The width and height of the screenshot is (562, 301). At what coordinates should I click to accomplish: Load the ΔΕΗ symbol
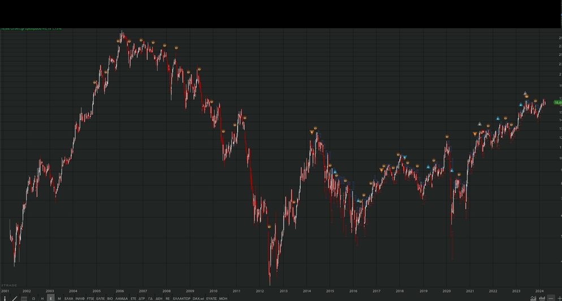pyautogui.click(x=159, y=299)
